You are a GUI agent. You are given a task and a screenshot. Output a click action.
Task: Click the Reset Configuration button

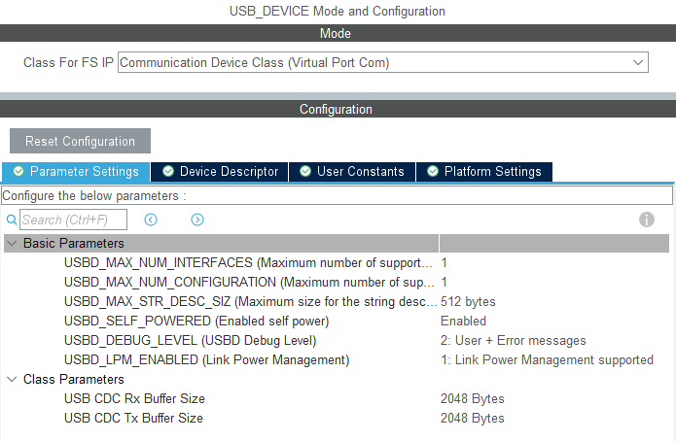click(80, 141)
